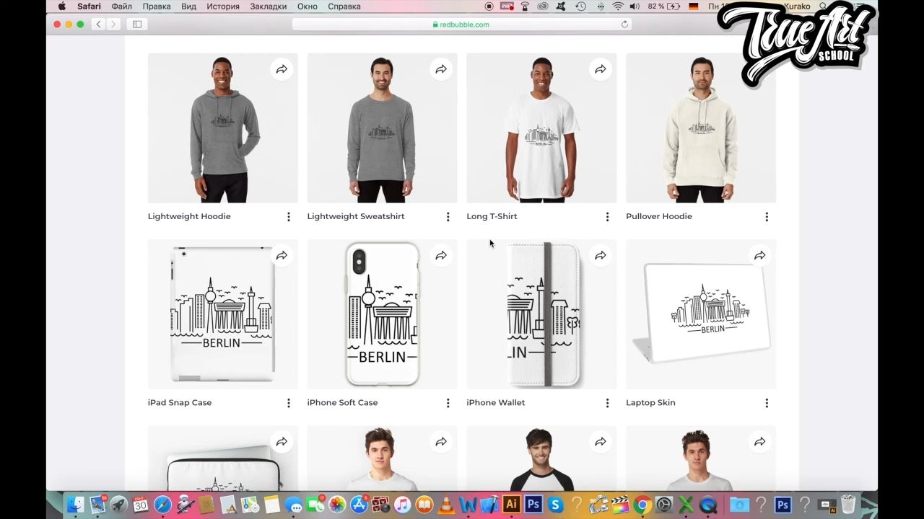Open the Справка menu

pyautogui.click(x=344, y=6)
